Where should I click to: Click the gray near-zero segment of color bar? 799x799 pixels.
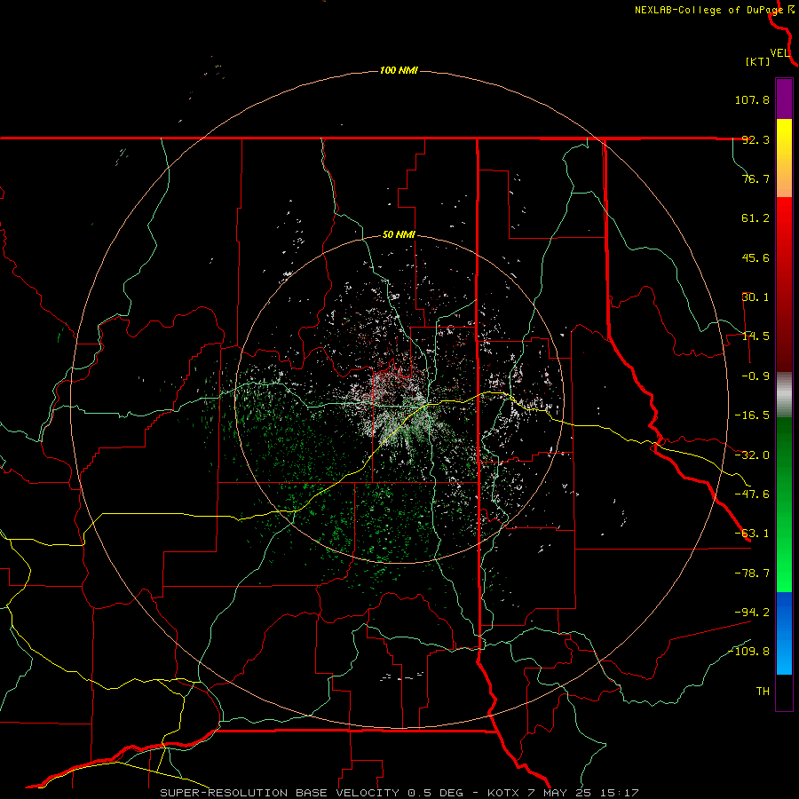point(784,395)
